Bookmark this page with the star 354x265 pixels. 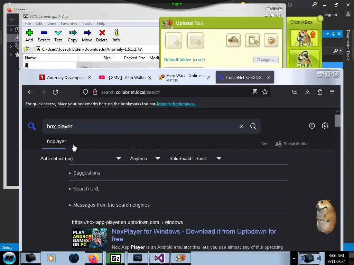tap(265, 92)
